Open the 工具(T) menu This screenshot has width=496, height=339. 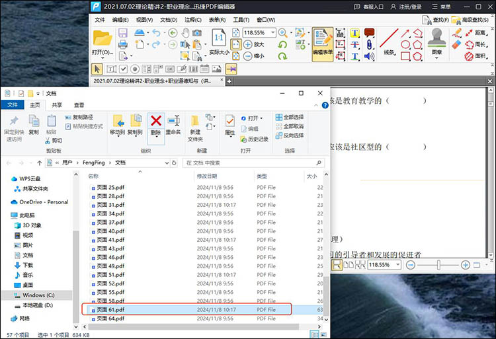241,20
